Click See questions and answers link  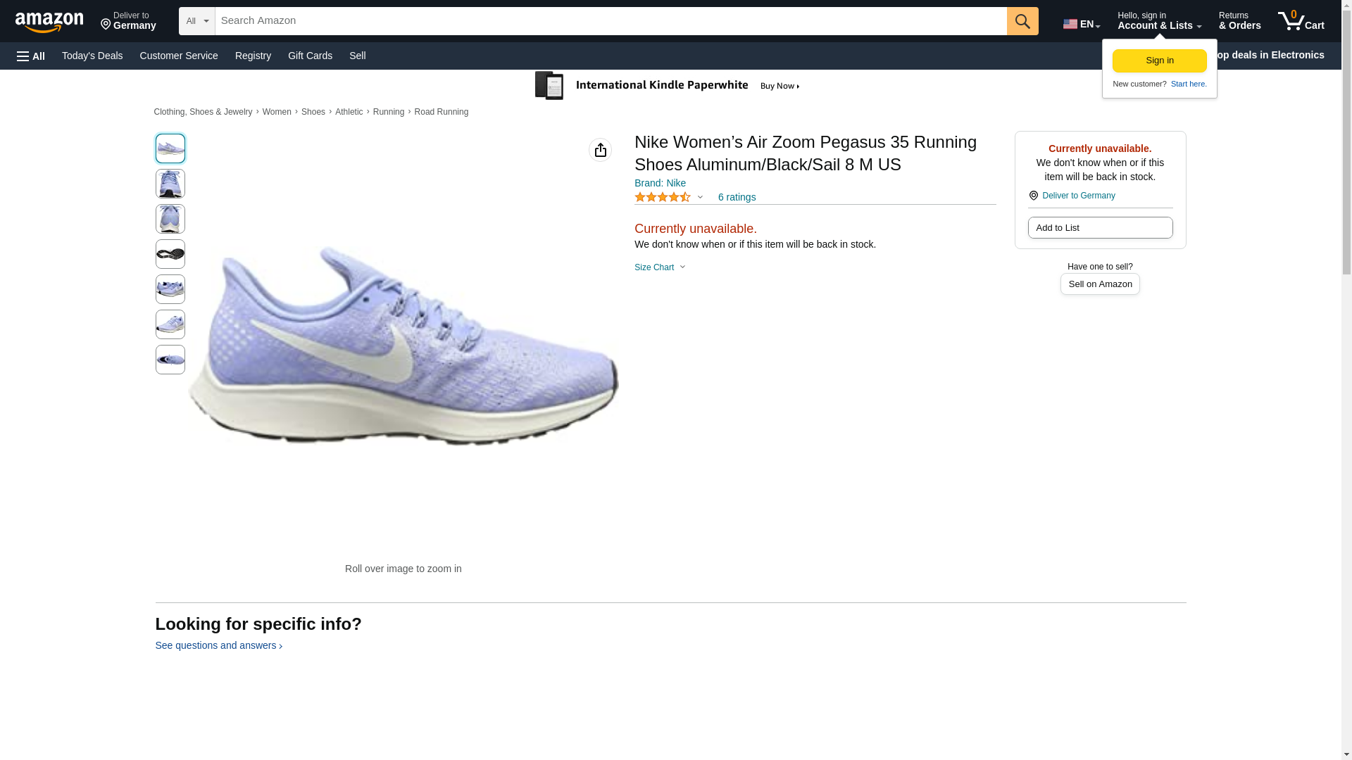point(218,645)
